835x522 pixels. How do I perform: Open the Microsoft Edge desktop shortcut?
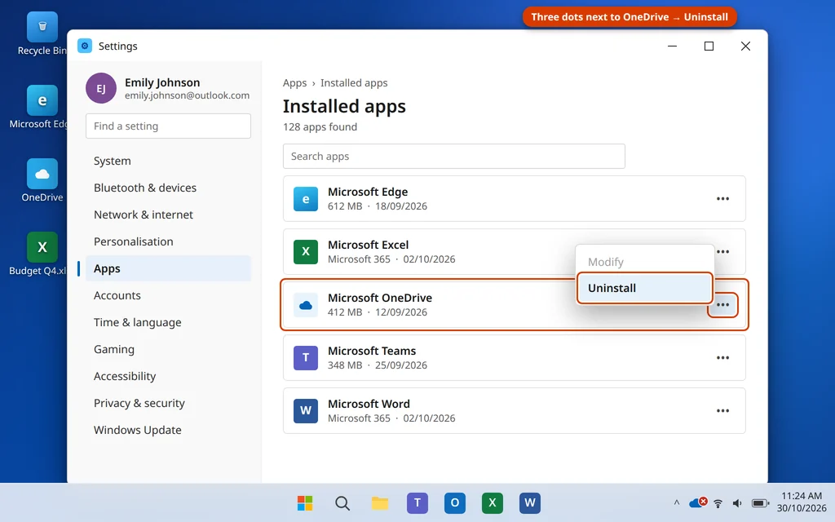pos(42,107)
